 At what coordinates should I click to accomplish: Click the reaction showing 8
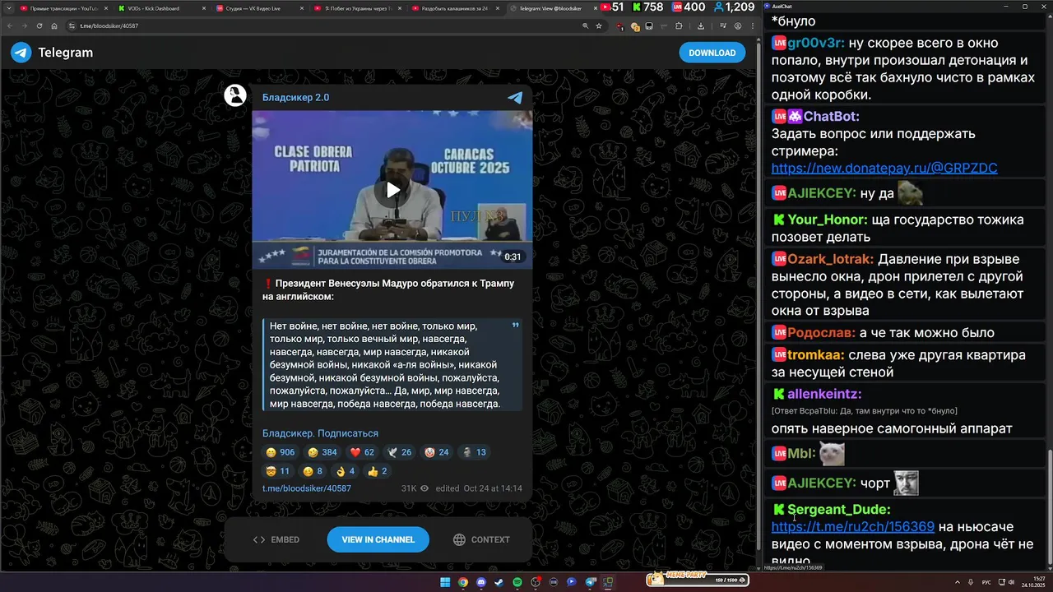click(313, 471)
